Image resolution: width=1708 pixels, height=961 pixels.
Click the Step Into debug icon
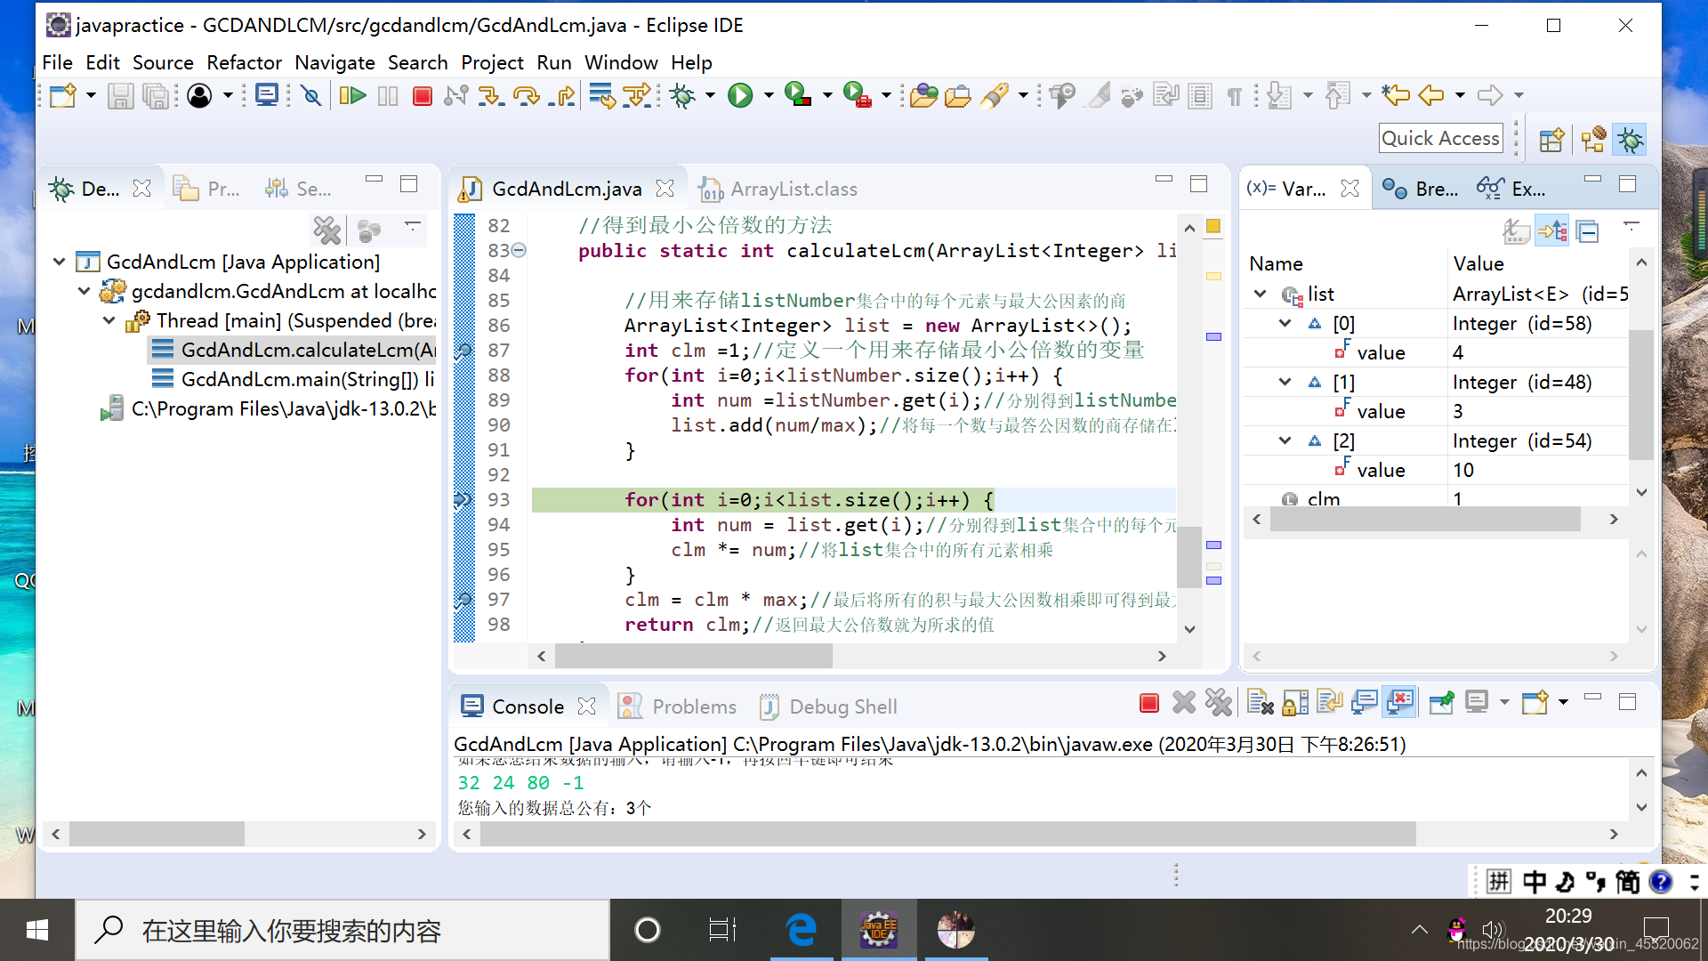click(490, 95)
